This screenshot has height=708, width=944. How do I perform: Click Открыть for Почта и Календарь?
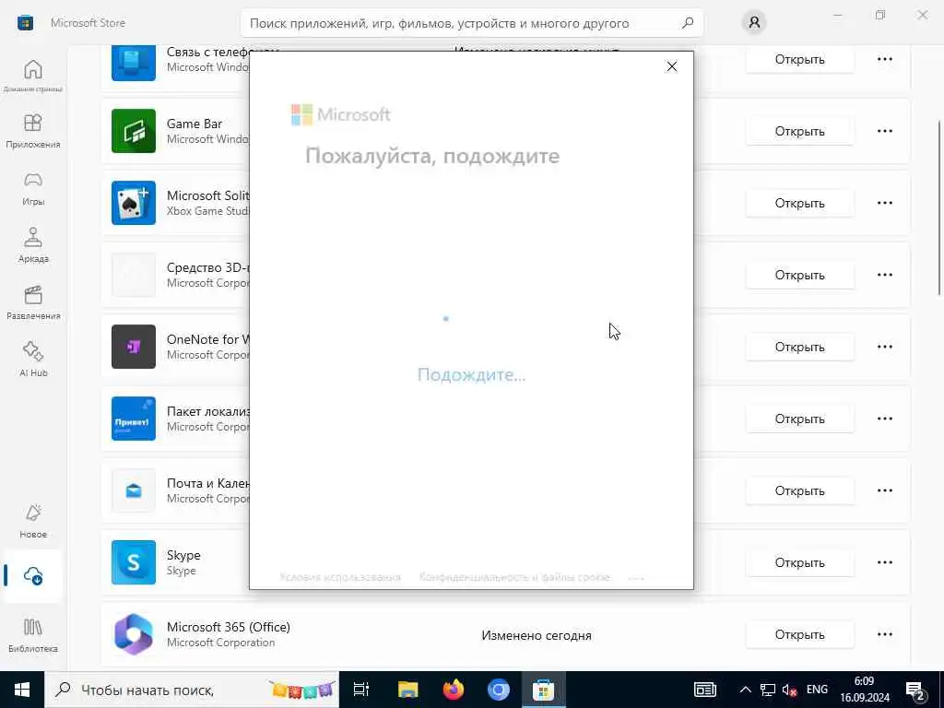point(799,490)
